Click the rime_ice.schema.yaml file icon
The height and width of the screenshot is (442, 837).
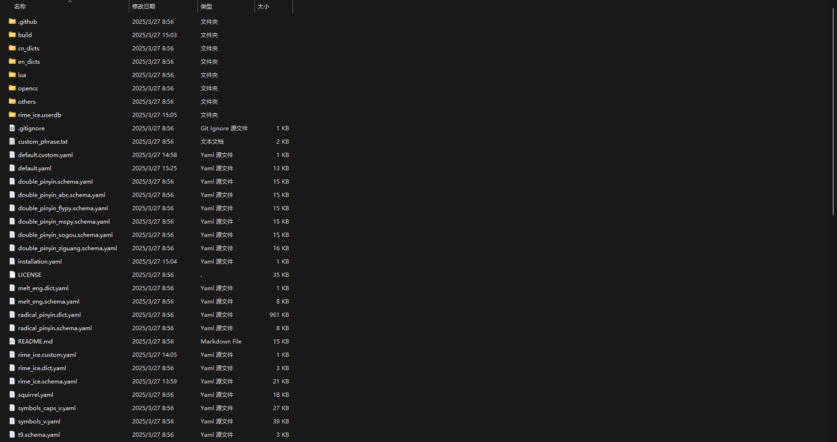tap(12, 381)
